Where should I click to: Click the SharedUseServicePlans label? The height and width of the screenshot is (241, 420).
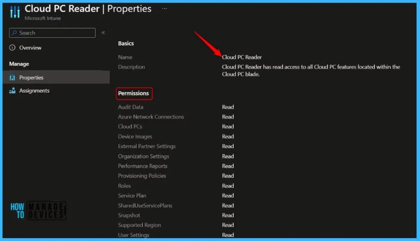[145, 205]
